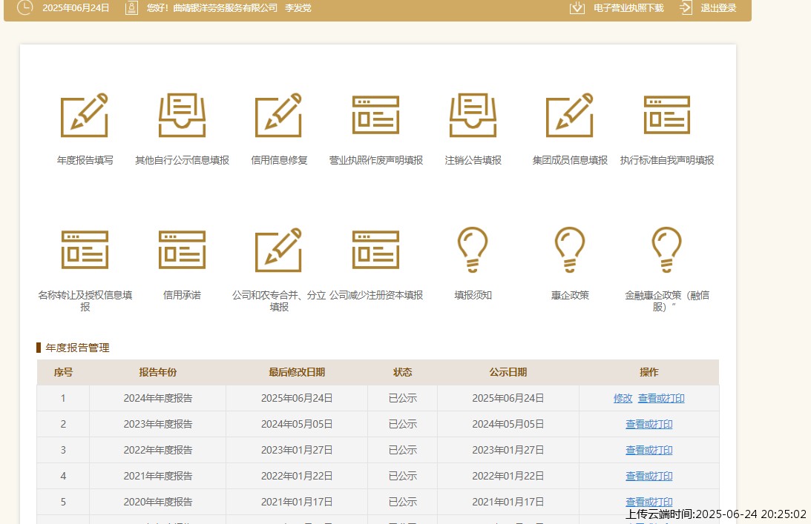Open the 营业执照作废声明填报 form icon
Image resolution: width=811 pixels, height=524 pixels.
point(375,115)
